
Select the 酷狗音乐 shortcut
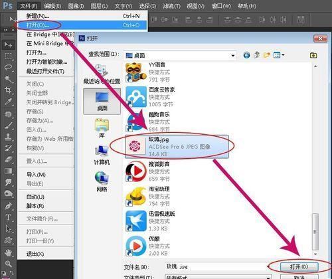[x=148, y=122]
